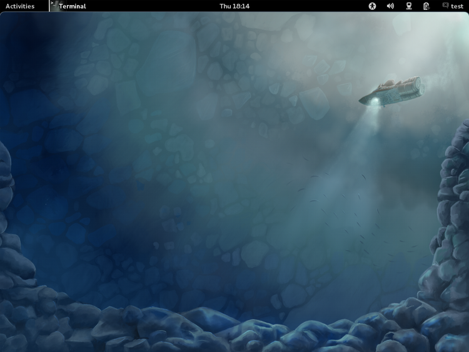Check the battery power status icon
This screenshot has width=469, height=352.
[x=426, y=6]
